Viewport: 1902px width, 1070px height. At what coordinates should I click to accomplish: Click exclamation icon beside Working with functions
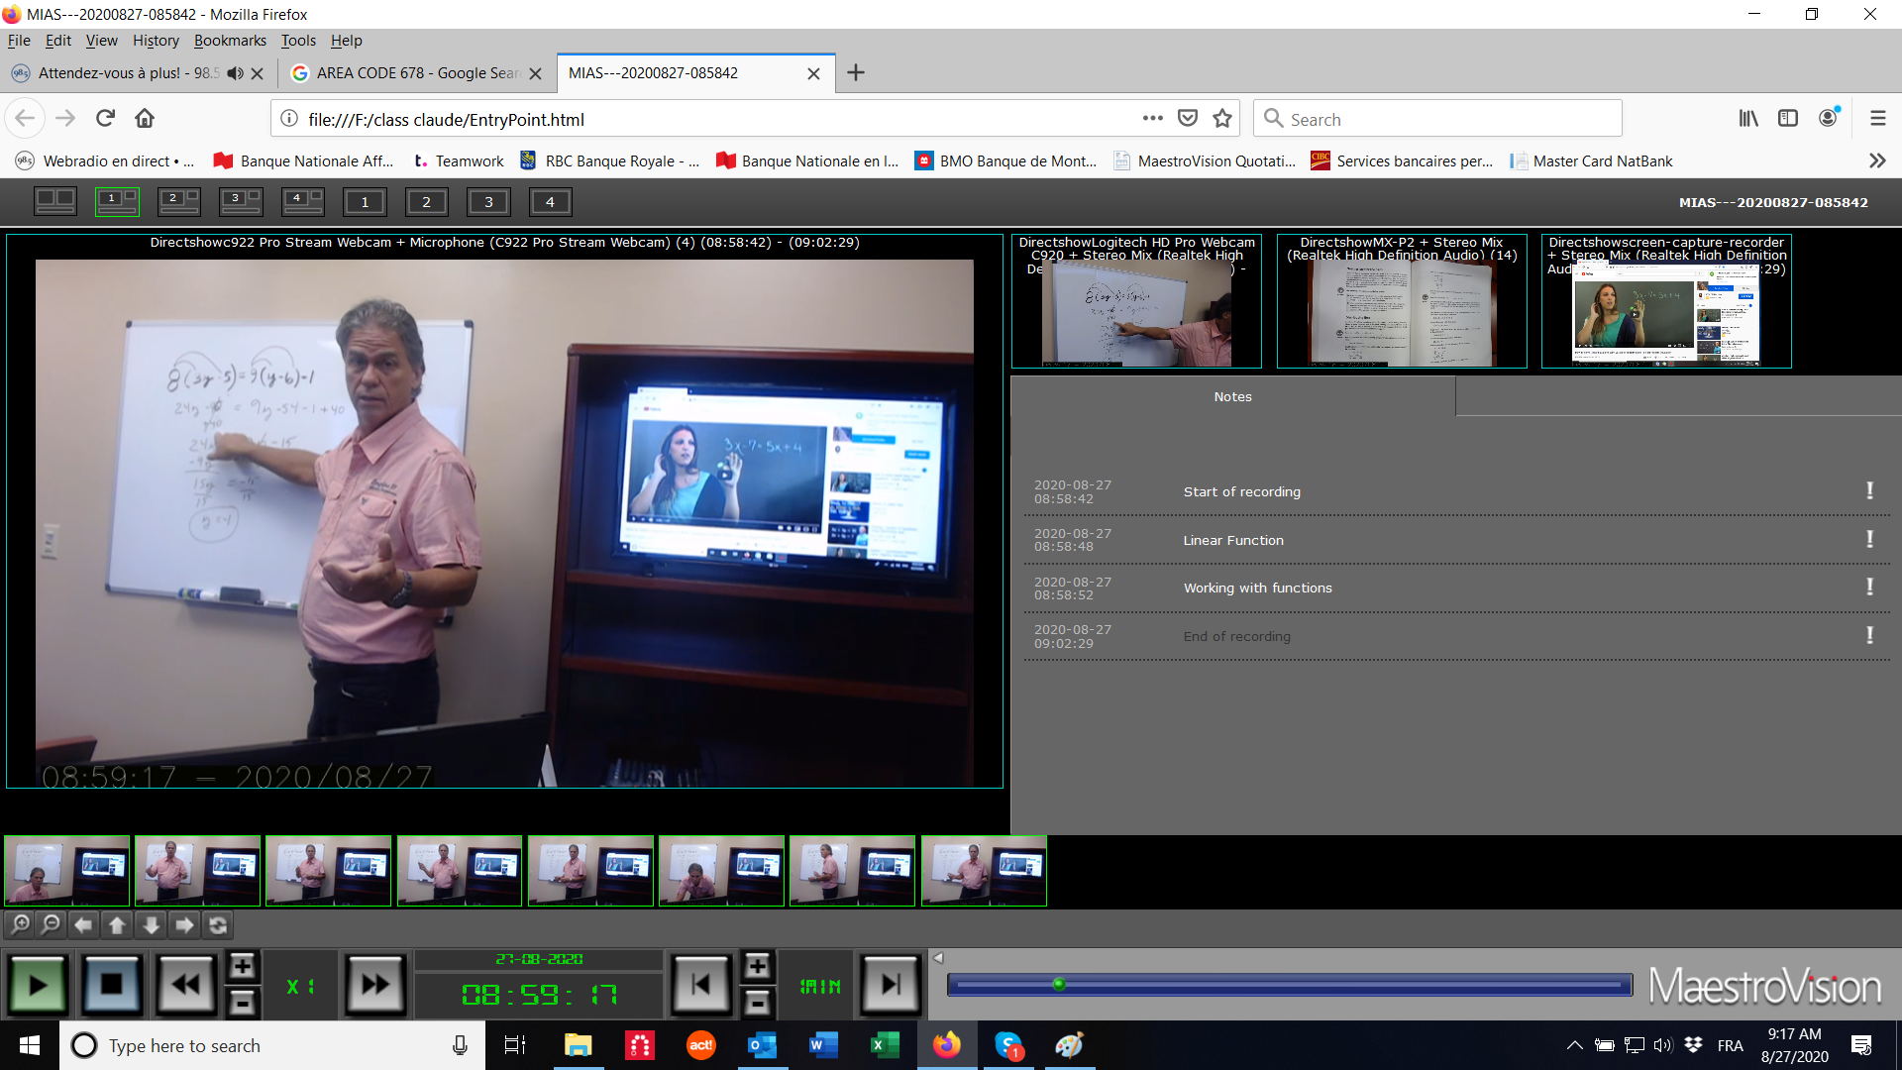[1869, 587]
